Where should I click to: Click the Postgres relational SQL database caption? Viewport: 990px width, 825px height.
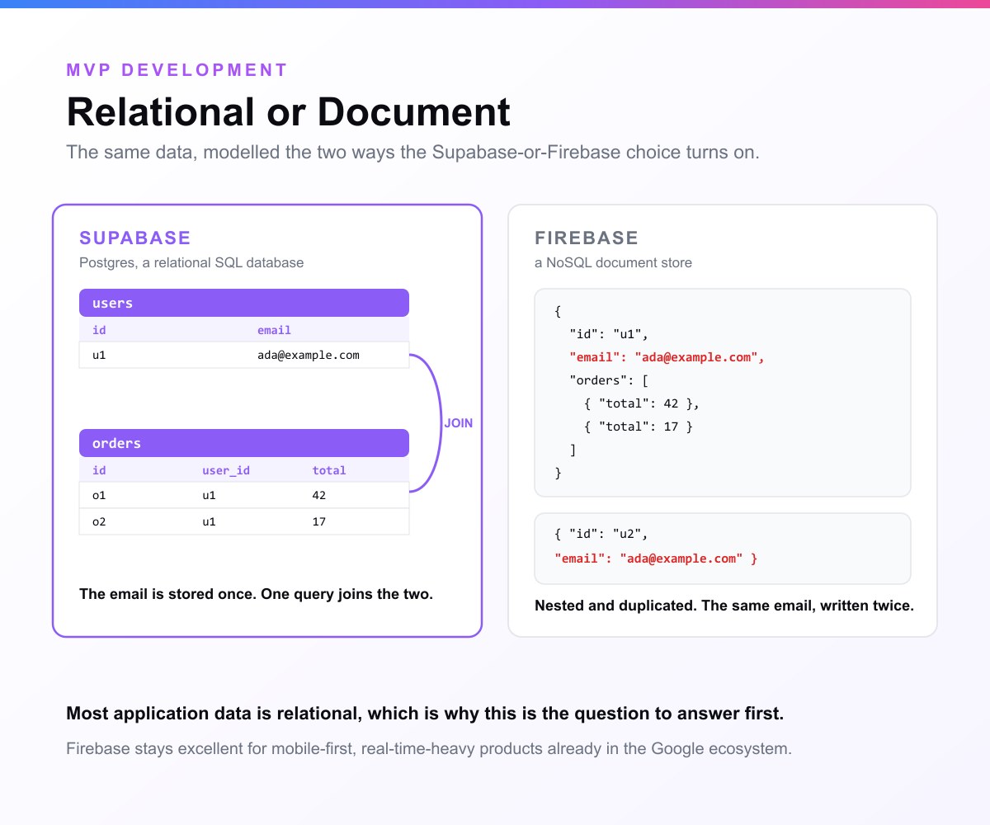[191, 263]
